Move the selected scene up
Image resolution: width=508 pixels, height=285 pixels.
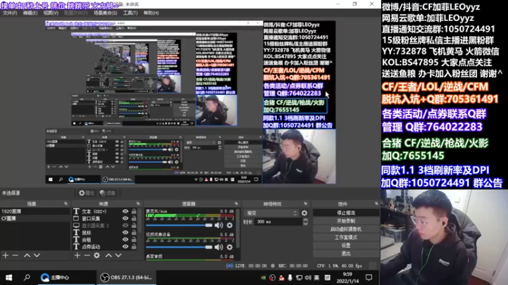27,255
